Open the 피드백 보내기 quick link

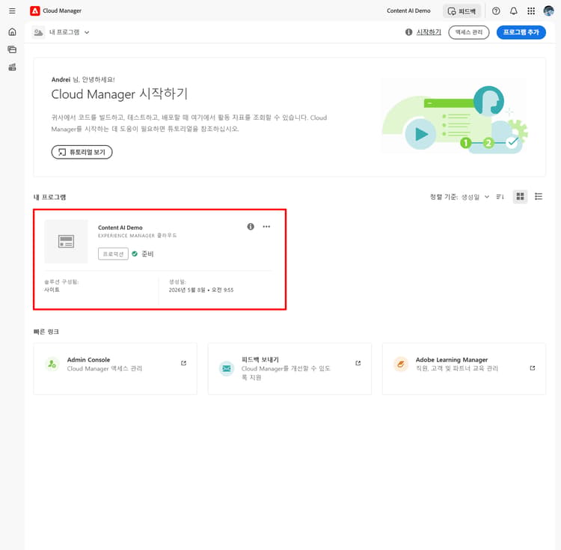tap(289, 369)
